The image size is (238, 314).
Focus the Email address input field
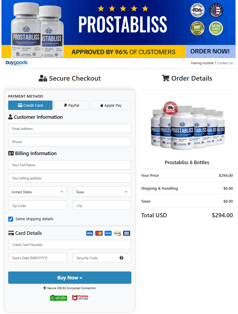70,129
